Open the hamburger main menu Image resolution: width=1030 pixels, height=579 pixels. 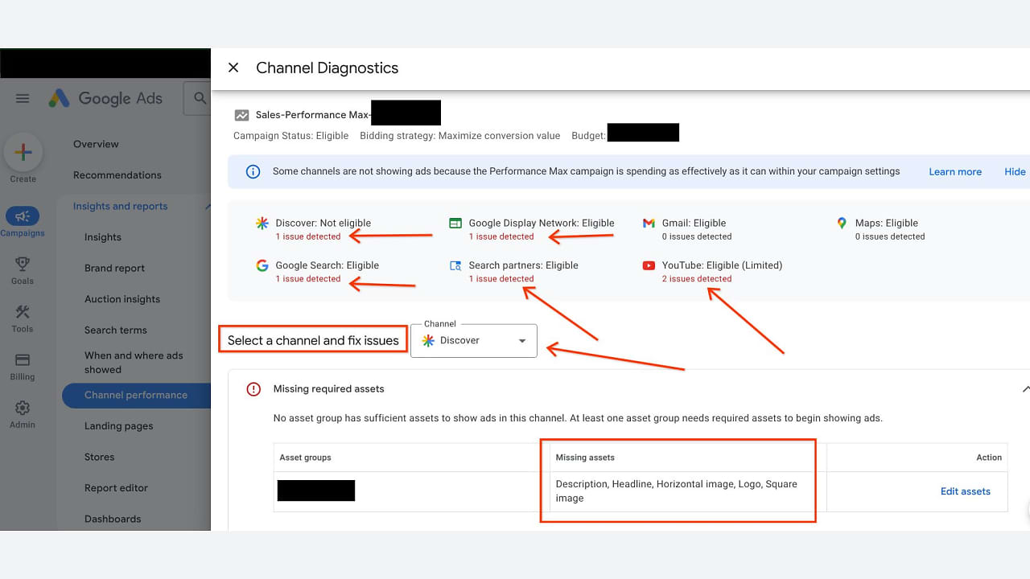(x=23, y=98)
